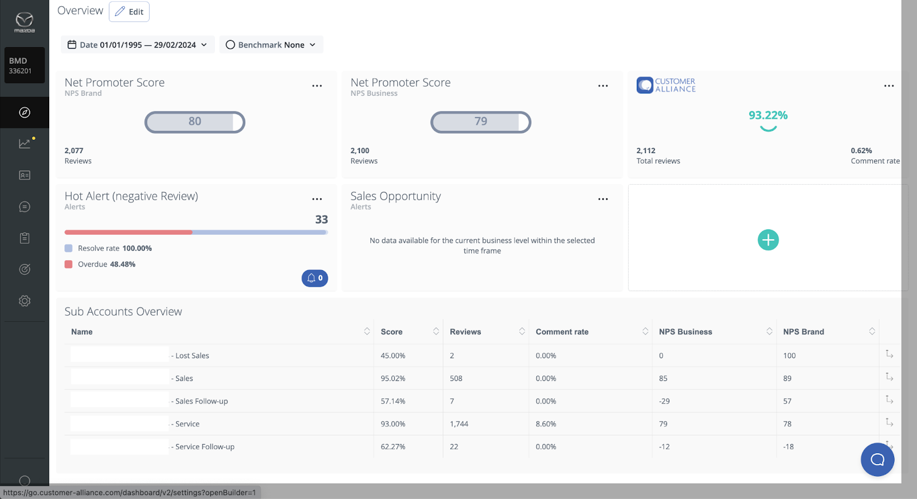
Task: Open the Sales sub account arrow
Action: (889, 377)
